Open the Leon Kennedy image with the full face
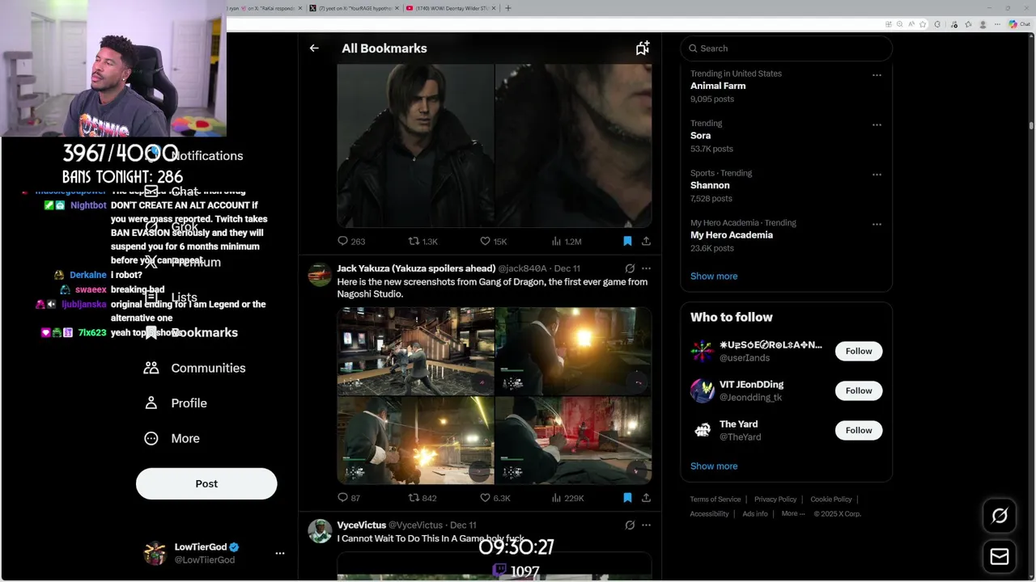 415,145
